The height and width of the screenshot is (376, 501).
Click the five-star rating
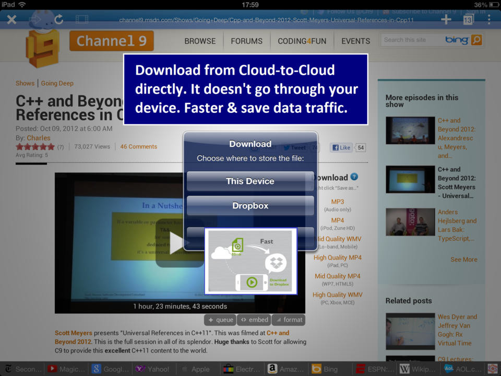coord(35,147)
